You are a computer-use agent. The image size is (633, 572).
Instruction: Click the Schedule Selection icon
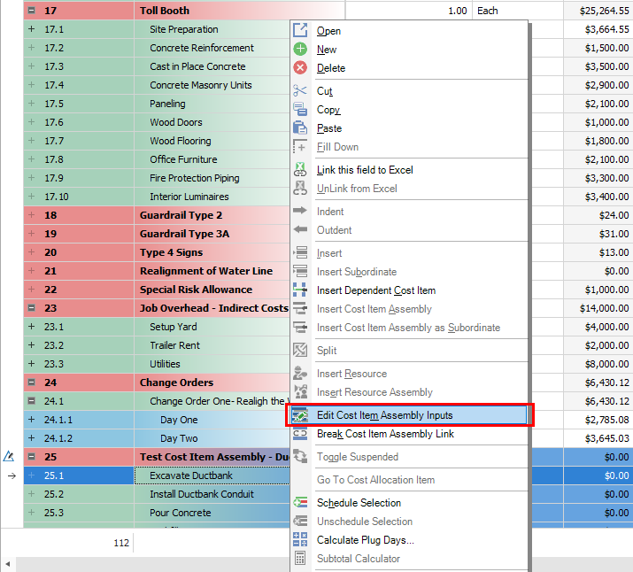(x=300, y=503)
